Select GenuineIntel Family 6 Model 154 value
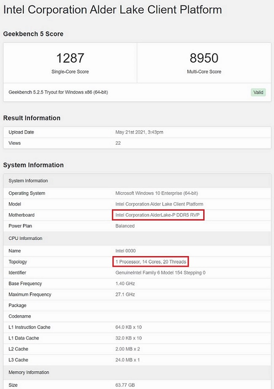 tap(160, 273)
